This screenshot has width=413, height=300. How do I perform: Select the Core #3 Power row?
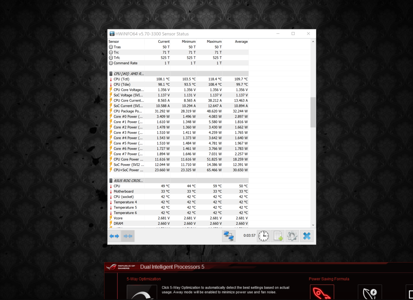point(178,133)
